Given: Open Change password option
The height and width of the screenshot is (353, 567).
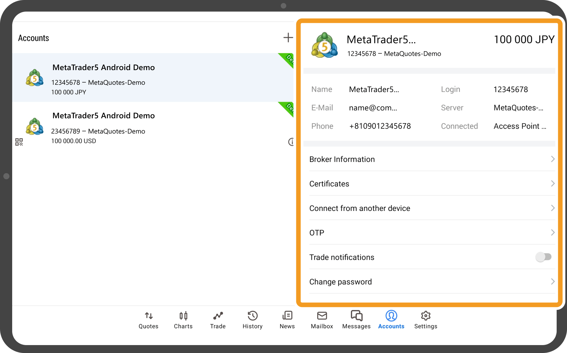Looking at the screenshot, I should click(340, 282).
